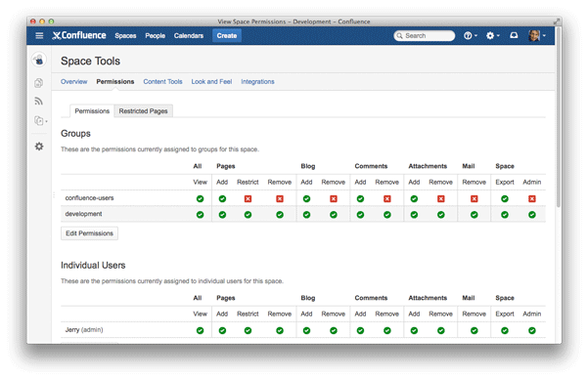The image size is (587, 379).
Task: Click Jerry (admin) Space Export checkmark
Action: (505, 330)
